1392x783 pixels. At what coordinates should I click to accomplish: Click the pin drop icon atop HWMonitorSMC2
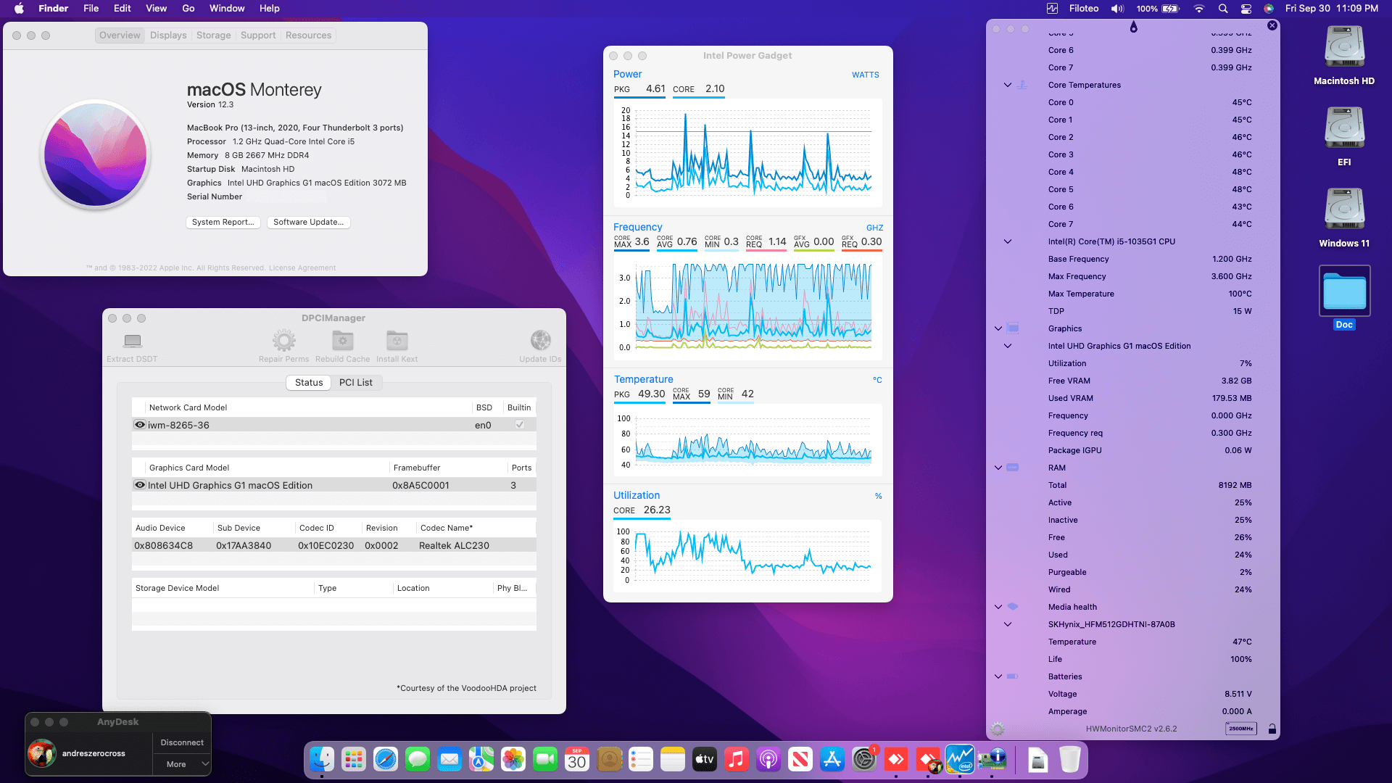tap(1133, 27)
